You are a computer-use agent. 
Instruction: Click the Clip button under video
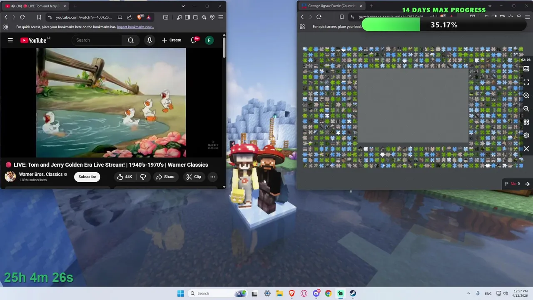pyautogui.click(x=194, y=177)
